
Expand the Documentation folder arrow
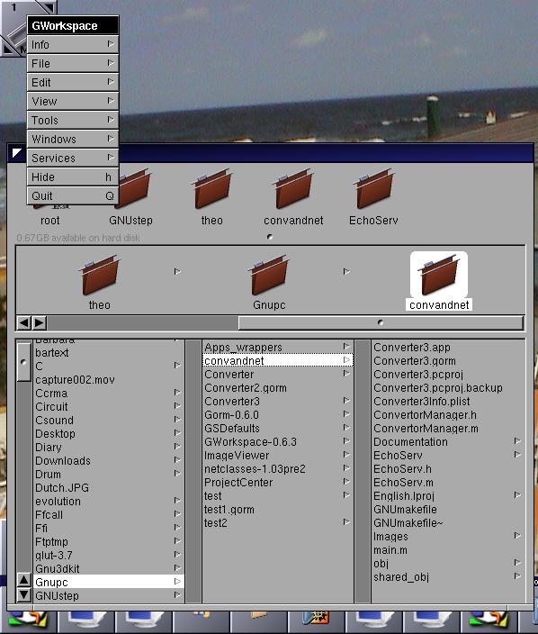(x=517, y=441)
